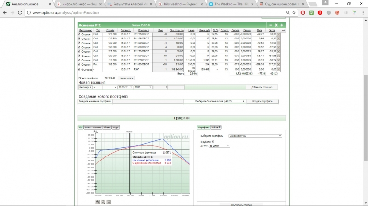Open the В днях dropdown
The height and width of the screenshot is (206, 368).
[x=220, y=146]
